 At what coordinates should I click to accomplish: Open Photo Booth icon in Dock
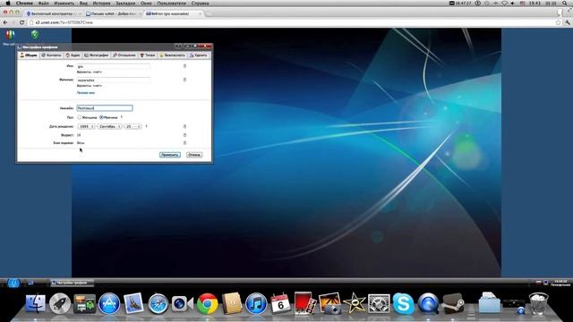coord(304,304)
